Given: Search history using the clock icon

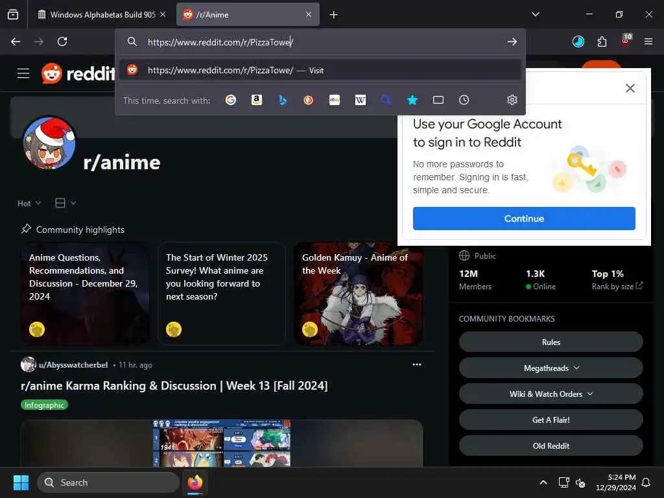Looking at the screenshot, I should [x=464, y=100].
